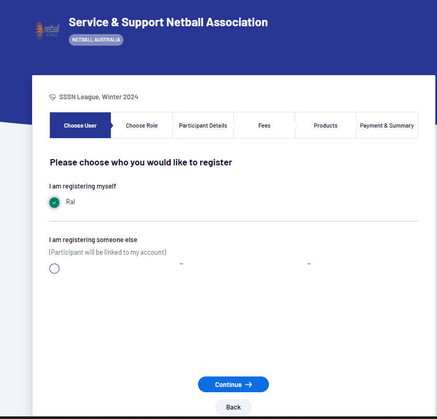Click the NETBALL AUSTRALIA badge
437x419 pixels.
[x=96, y=40]
